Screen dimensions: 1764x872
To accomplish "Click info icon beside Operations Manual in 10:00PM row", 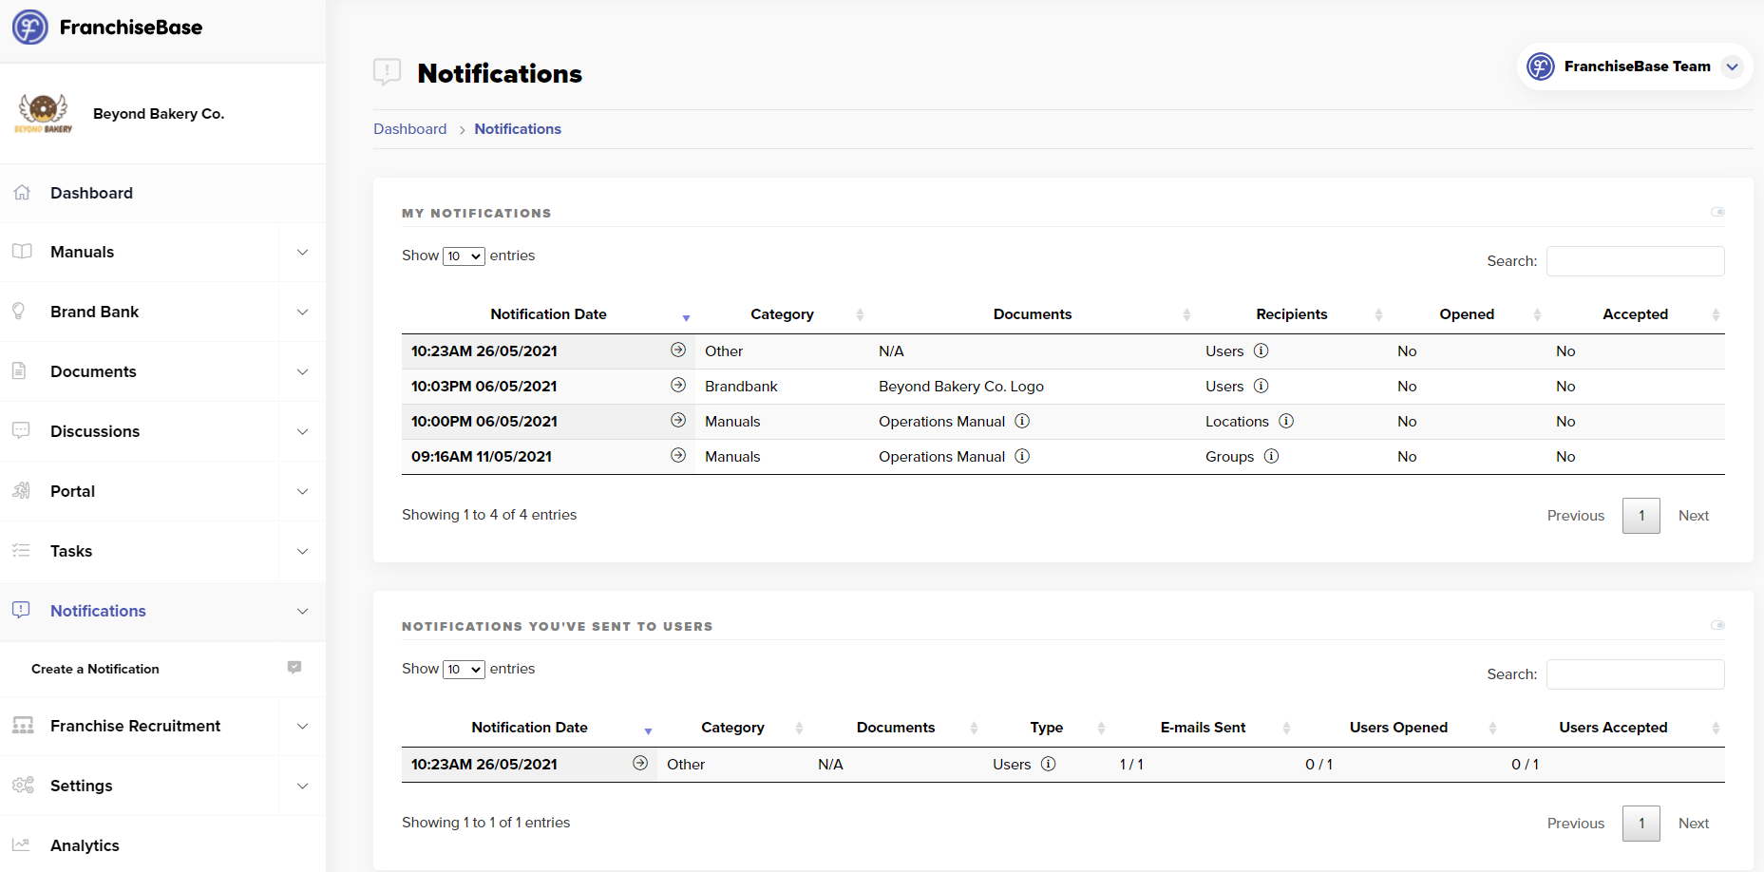I will (x=1022, y=421).
